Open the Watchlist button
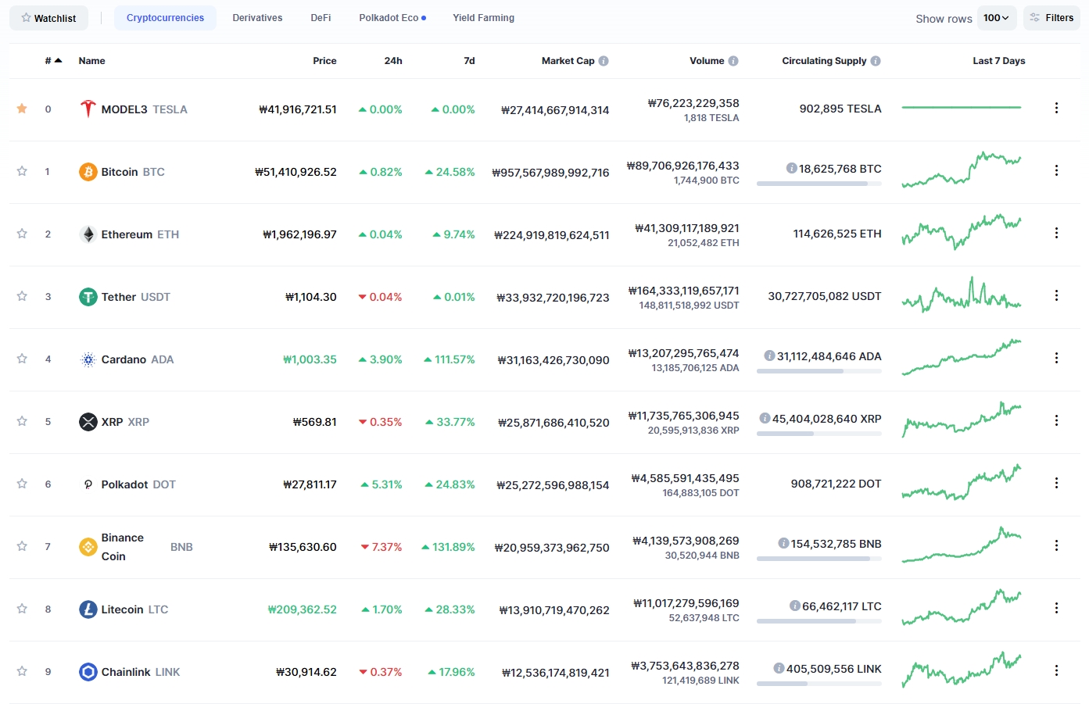The width and height of the screenshot is (1089, 704). point(48,18)
